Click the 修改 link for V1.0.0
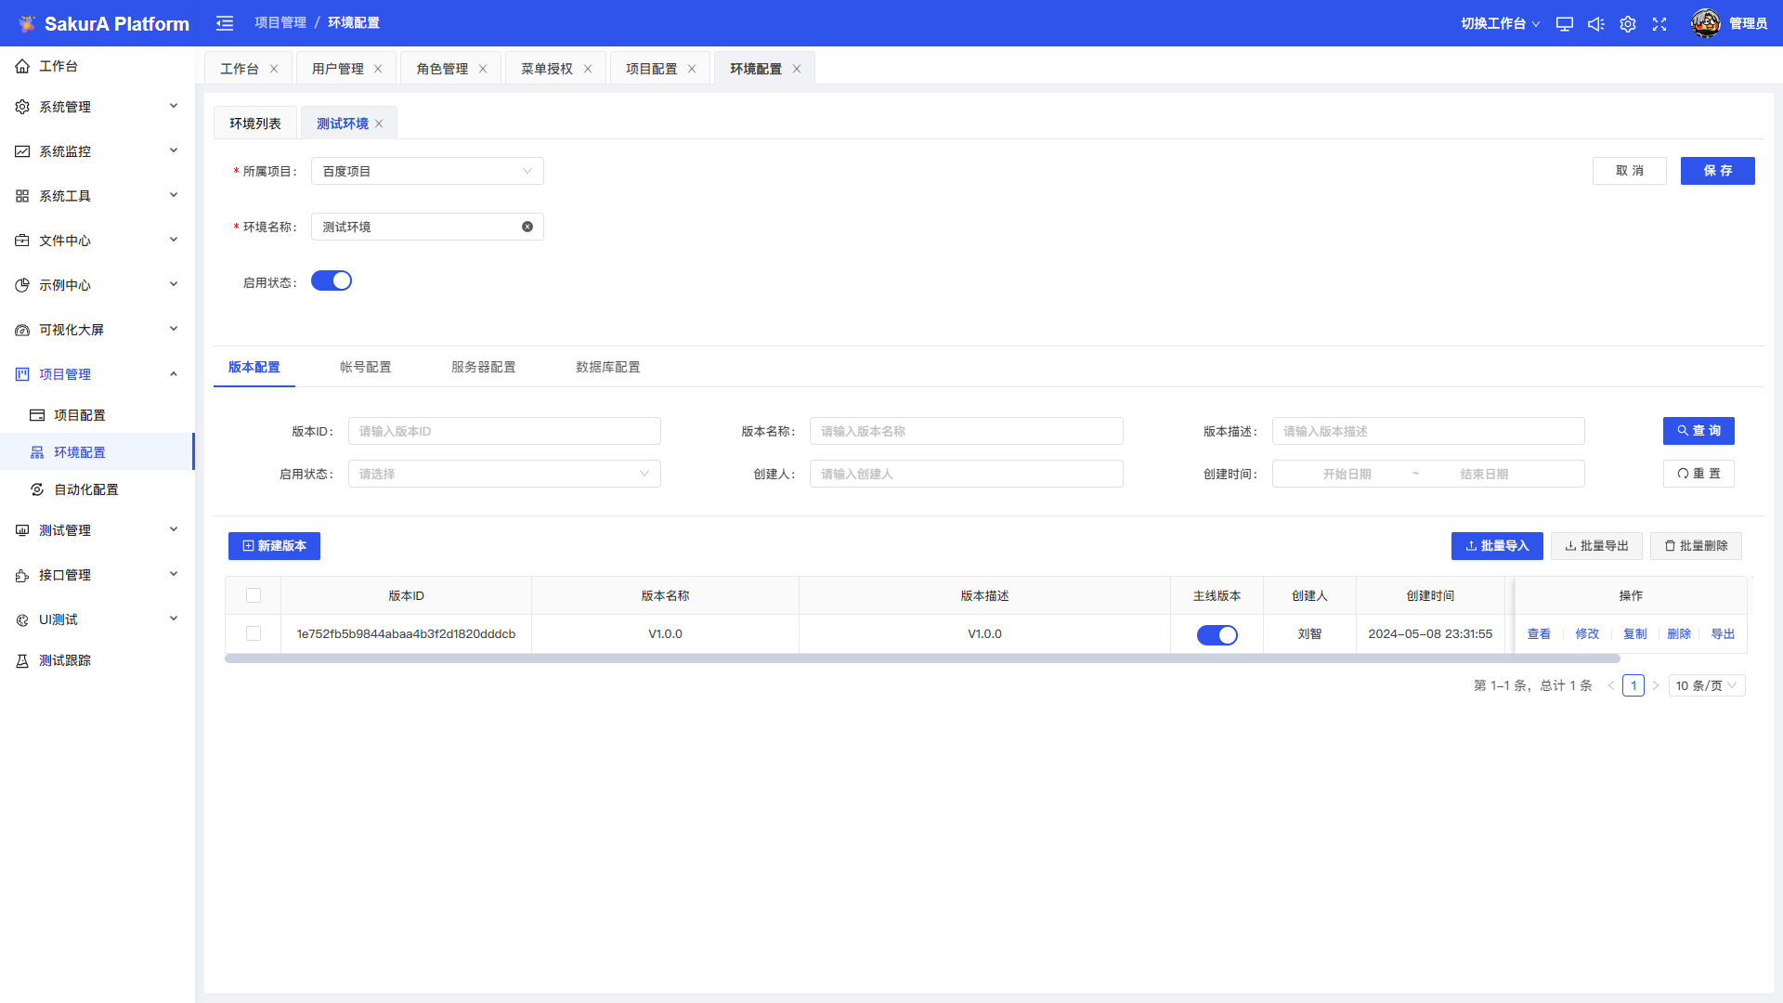This screenshot has width=1783, height=1003. pyautogui.click(x=1587, y=633)
